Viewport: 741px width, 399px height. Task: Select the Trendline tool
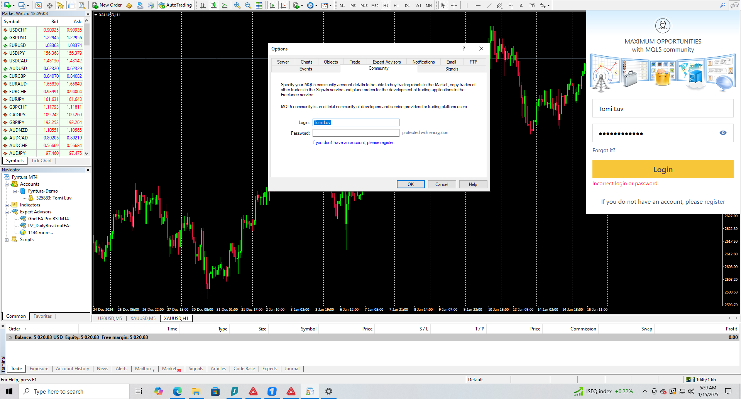[x=489, y=5]
